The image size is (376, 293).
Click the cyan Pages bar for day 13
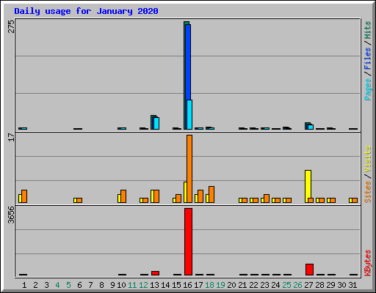(x=156, y=123)
